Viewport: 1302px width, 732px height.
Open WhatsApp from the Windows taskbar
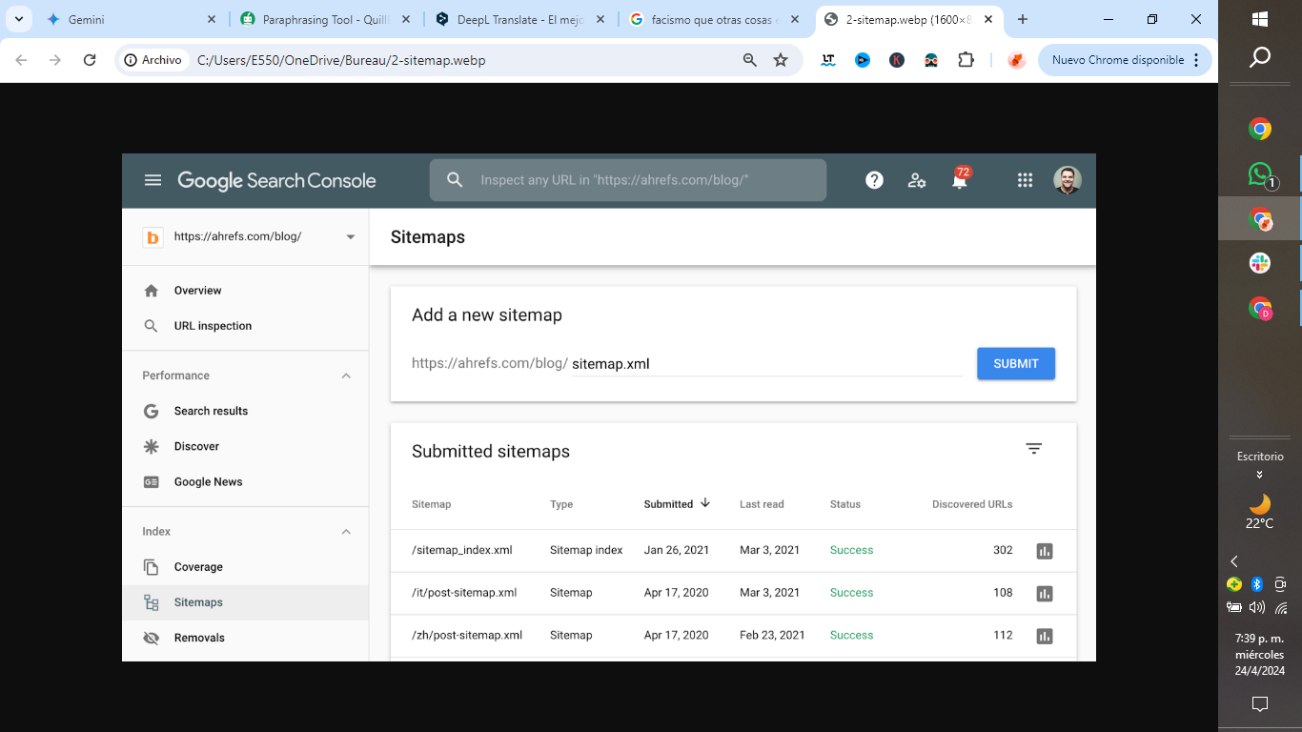pyautogui.click(x=1260, y=174)
